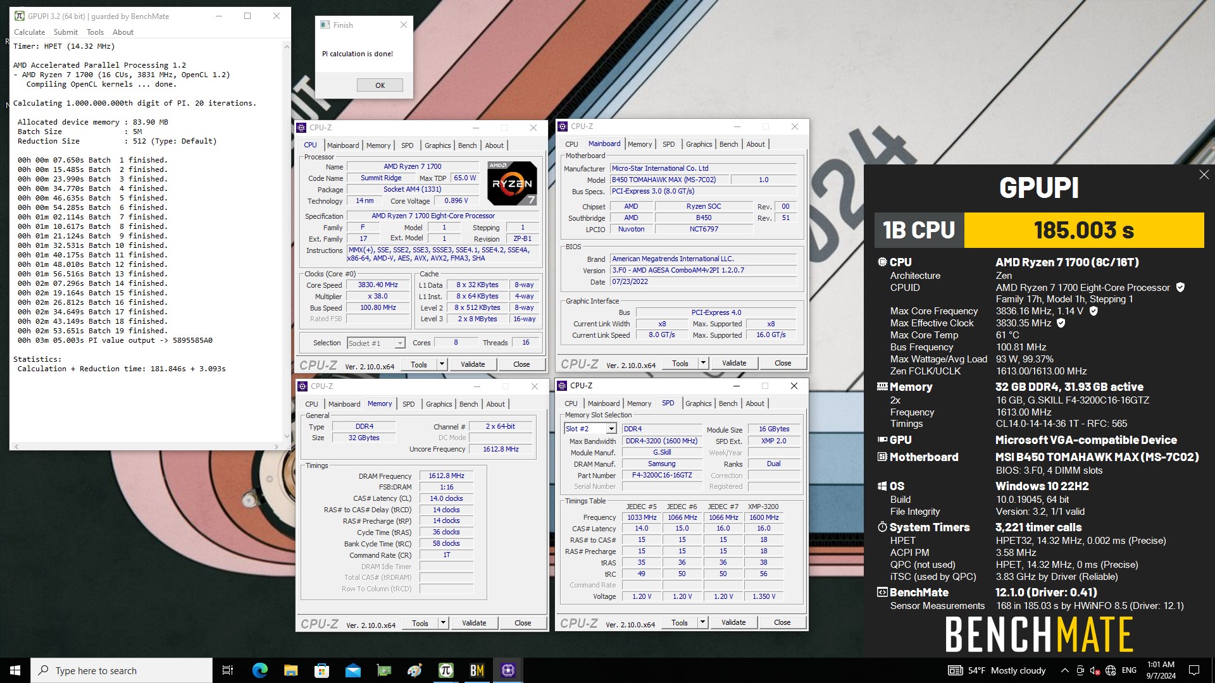Click Validate in CPU-Z CPU window
The width and height of the screenshot is (1215, 683).
coord(473,364)
